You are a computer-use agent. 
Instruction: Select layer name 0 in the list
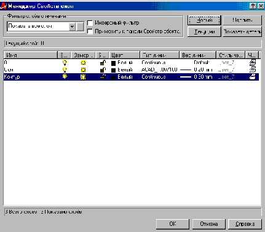[6, 62]
